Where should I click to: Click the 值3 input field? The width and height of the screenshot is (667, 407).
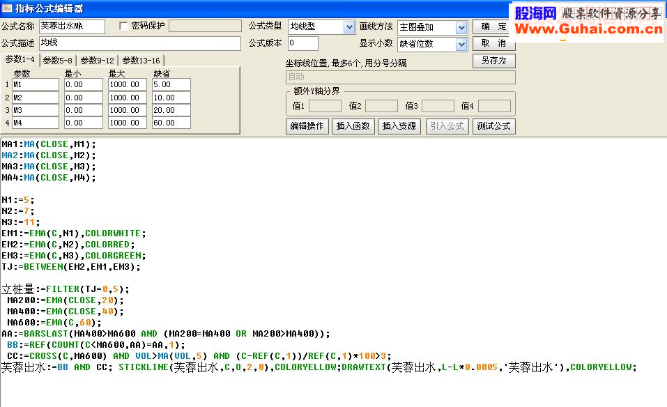point(438,106)
